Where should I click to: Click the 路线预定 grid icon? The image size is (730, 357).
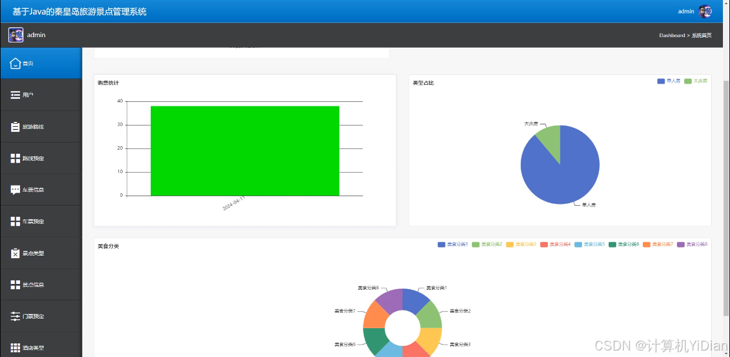(x=15, y=158)
